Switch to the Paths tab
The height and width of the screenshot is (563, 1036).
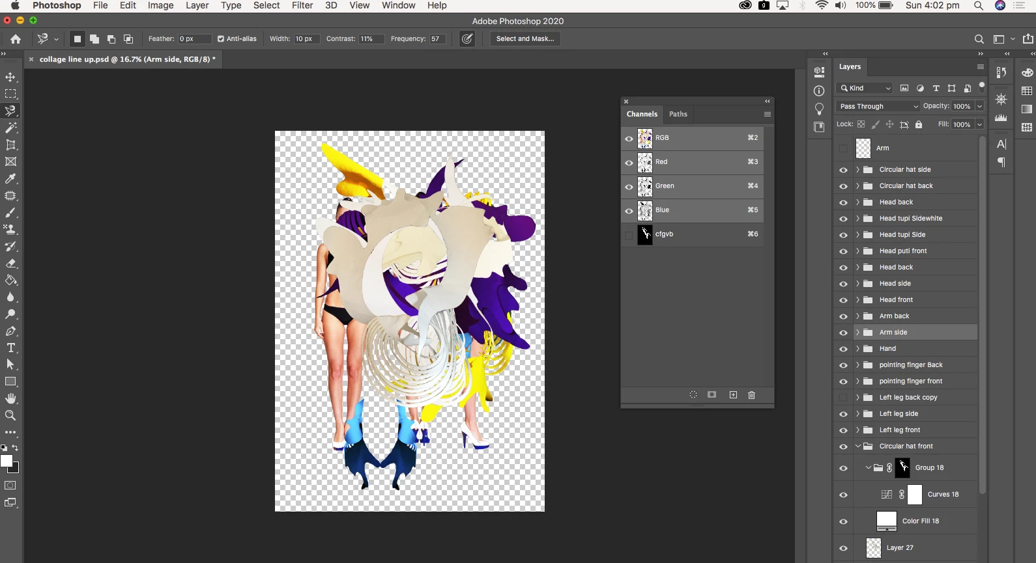click(678, 114)
